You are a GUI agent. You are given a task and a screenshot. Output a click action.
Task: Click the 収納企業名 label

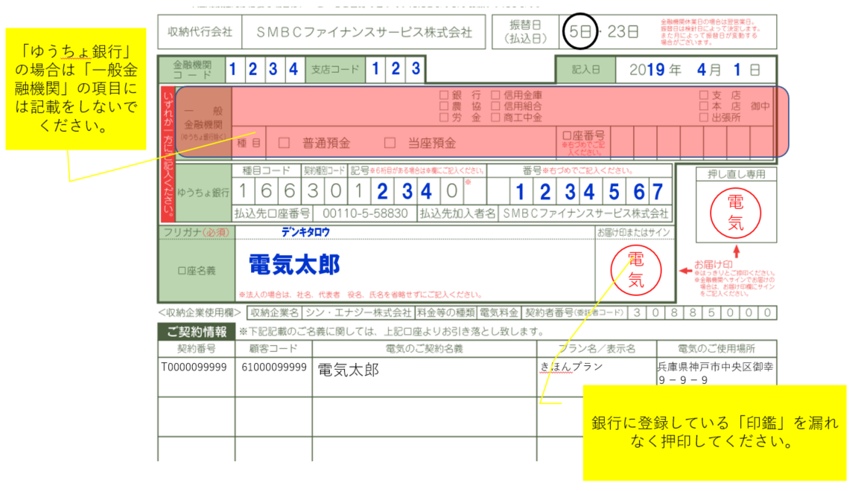pos(274,312)
